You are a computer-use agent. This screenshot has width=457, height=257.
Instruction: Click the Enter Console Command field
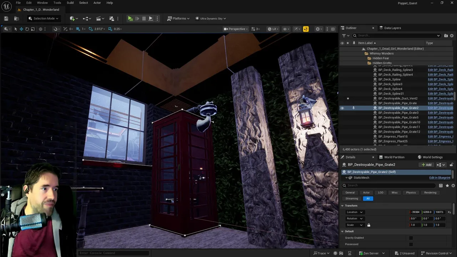click(113, 253)
